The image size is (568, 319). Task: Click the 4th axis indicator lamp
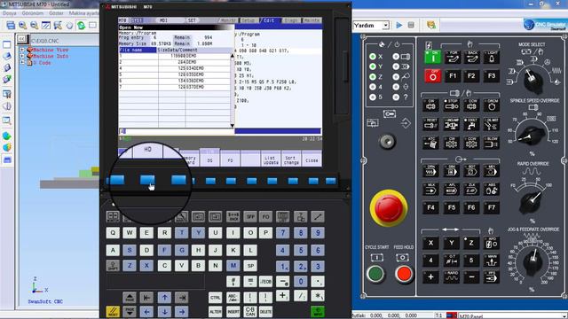coord(373,87)
